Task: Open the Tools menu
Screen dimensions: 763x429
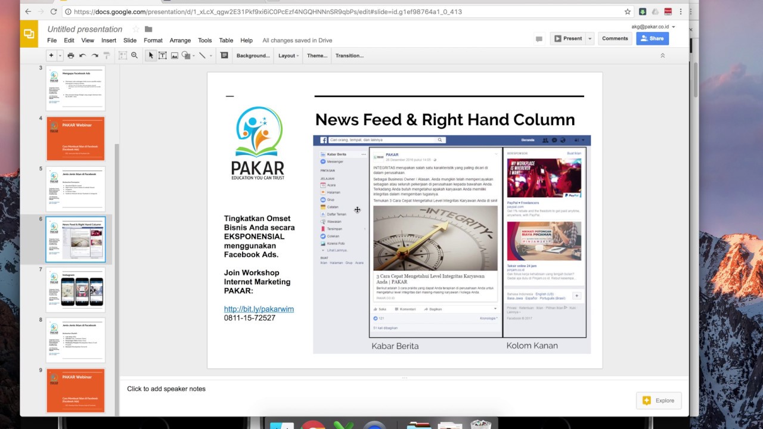Action: click(x=204, y=41)
